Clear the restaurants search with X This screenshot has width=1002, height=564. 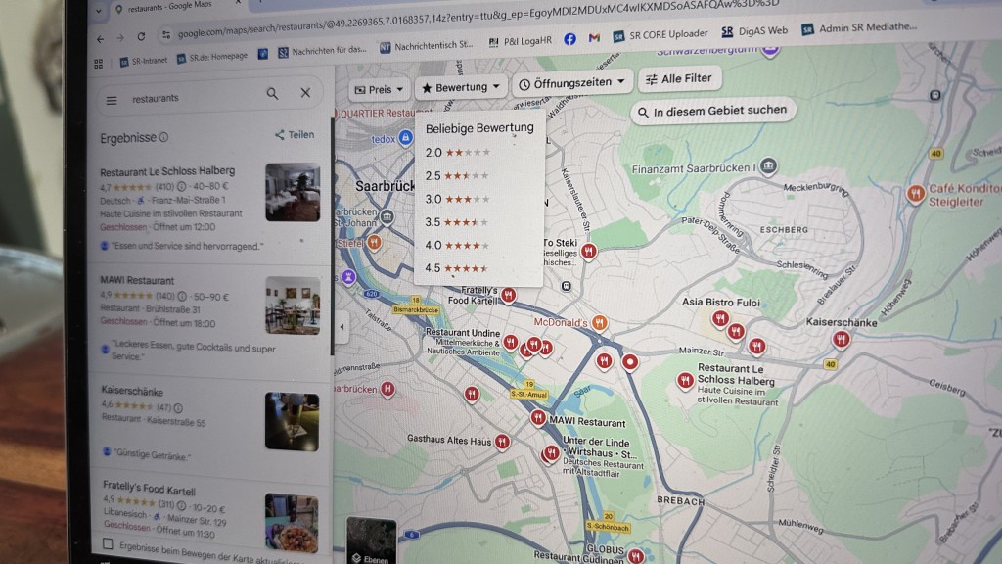305,93
